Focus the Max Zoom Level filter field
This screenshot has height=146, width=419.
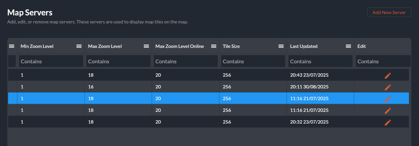pyautogui.click(x=118, y=61)
